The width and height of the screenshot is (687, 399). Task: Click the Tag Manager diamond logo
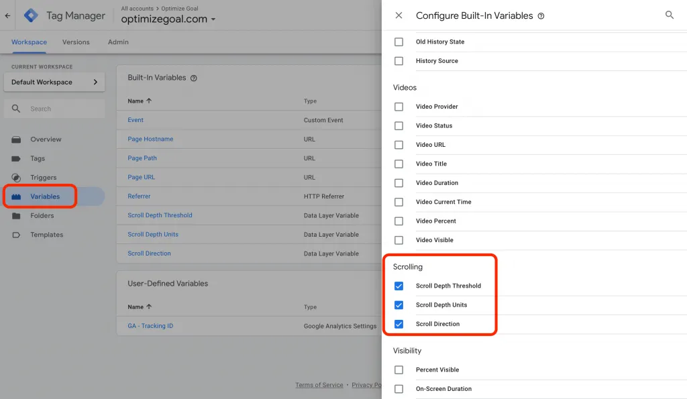(x=31, y=15)
